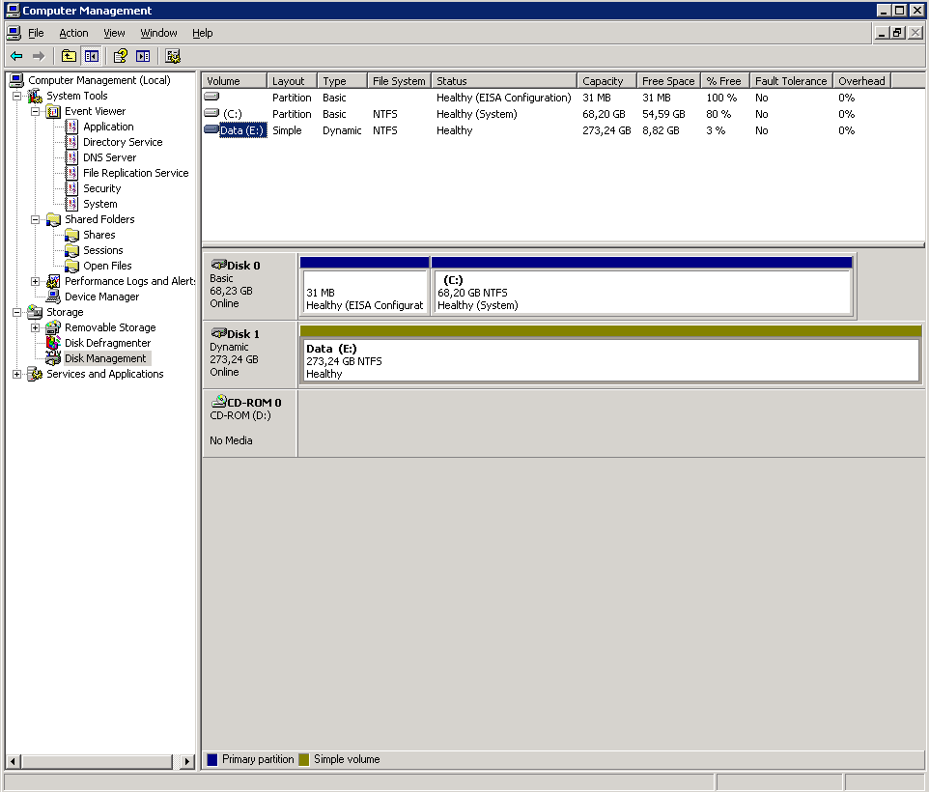Image resolution: width=929 pixels, height=792 pixels.
Task: Sort by the File System column header
Action: tap(400, 80)
